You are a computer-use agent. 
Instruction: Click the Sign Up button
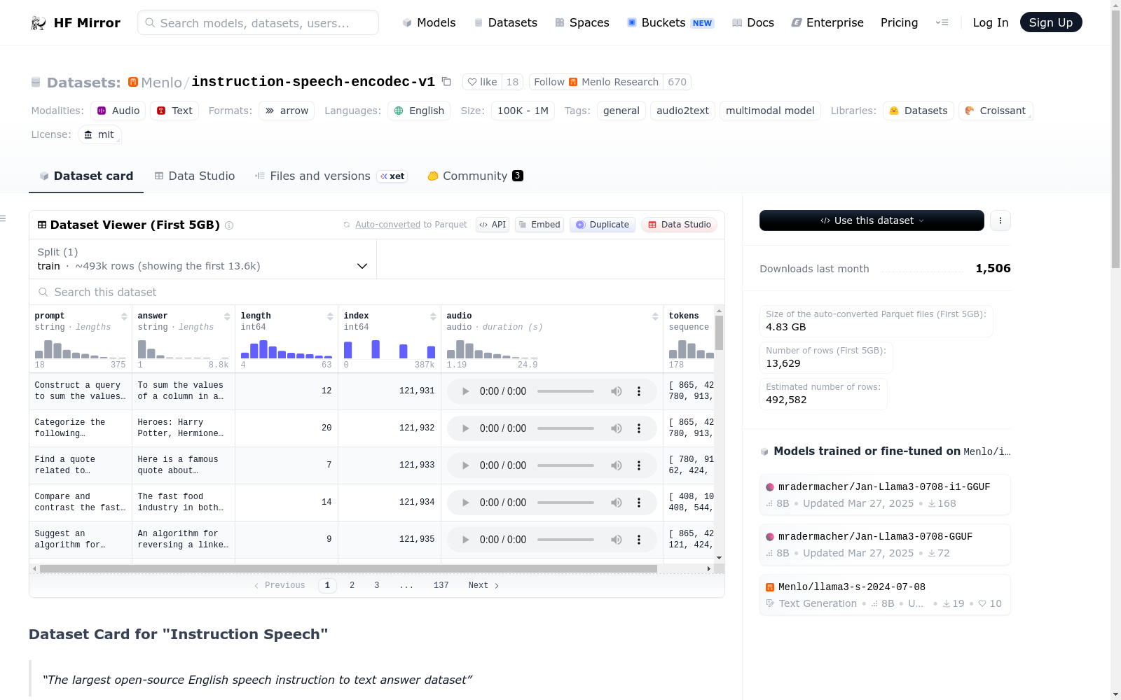point(1051,22)
